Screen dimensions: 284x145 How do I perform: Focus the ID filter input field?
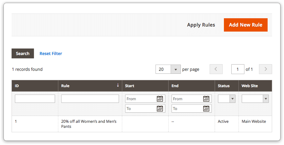click(x=35, y=99)
